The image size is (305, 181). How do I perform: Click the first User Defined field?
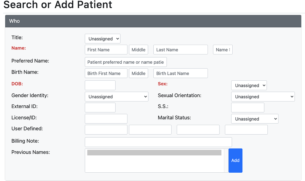click(x=106, y=129)
